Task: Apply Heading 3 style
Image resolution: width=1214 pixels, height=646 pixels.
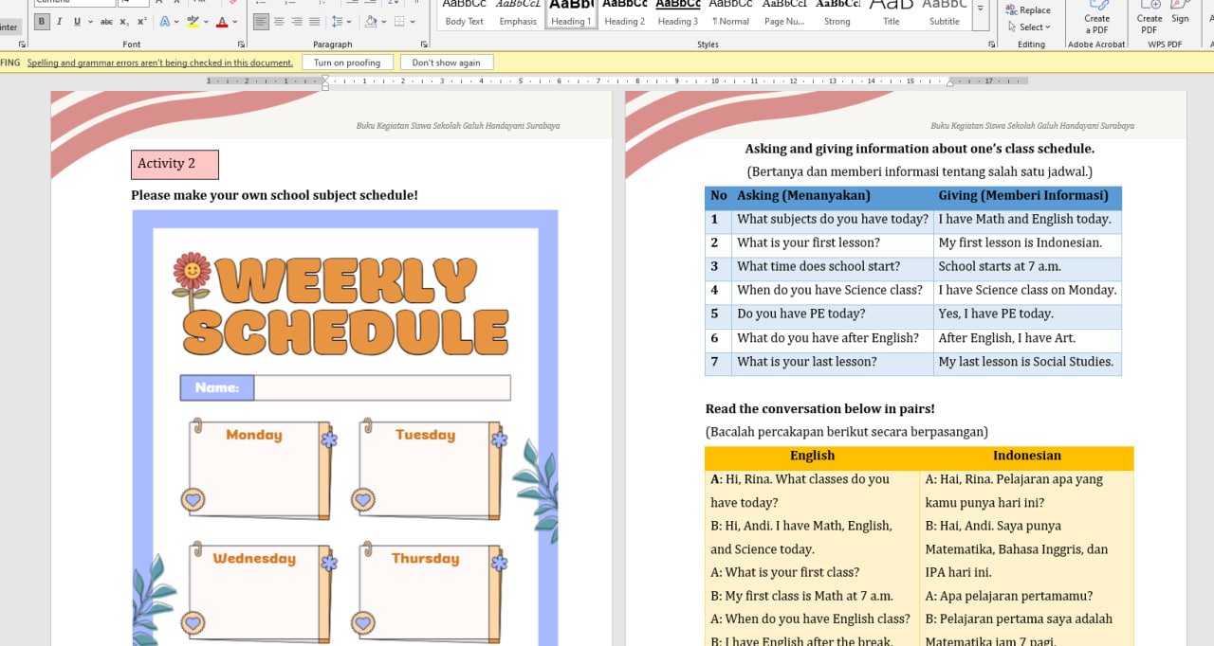Action: 677,14
